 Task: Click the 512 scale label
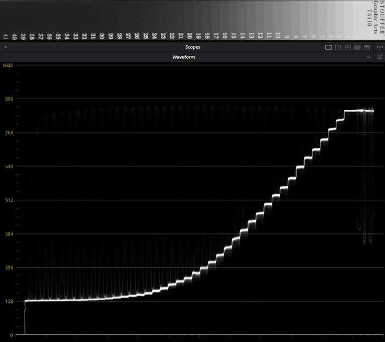tap(9, 200)
